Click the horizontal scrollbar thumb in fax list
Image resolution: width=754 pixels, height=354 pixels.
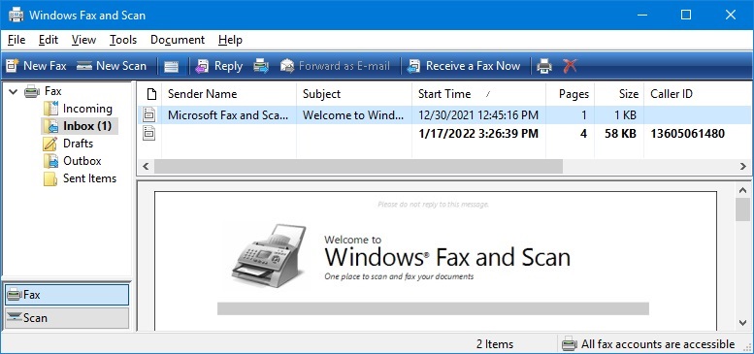358,166
